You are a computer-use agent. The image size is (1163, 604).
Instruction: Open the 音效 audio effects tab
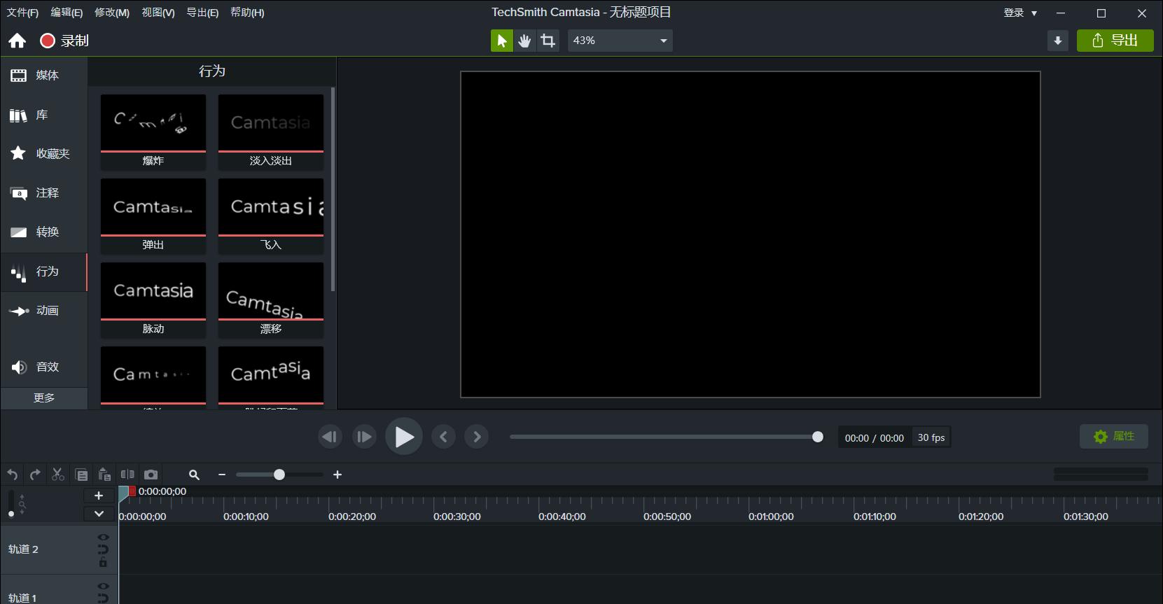[44, 367]
